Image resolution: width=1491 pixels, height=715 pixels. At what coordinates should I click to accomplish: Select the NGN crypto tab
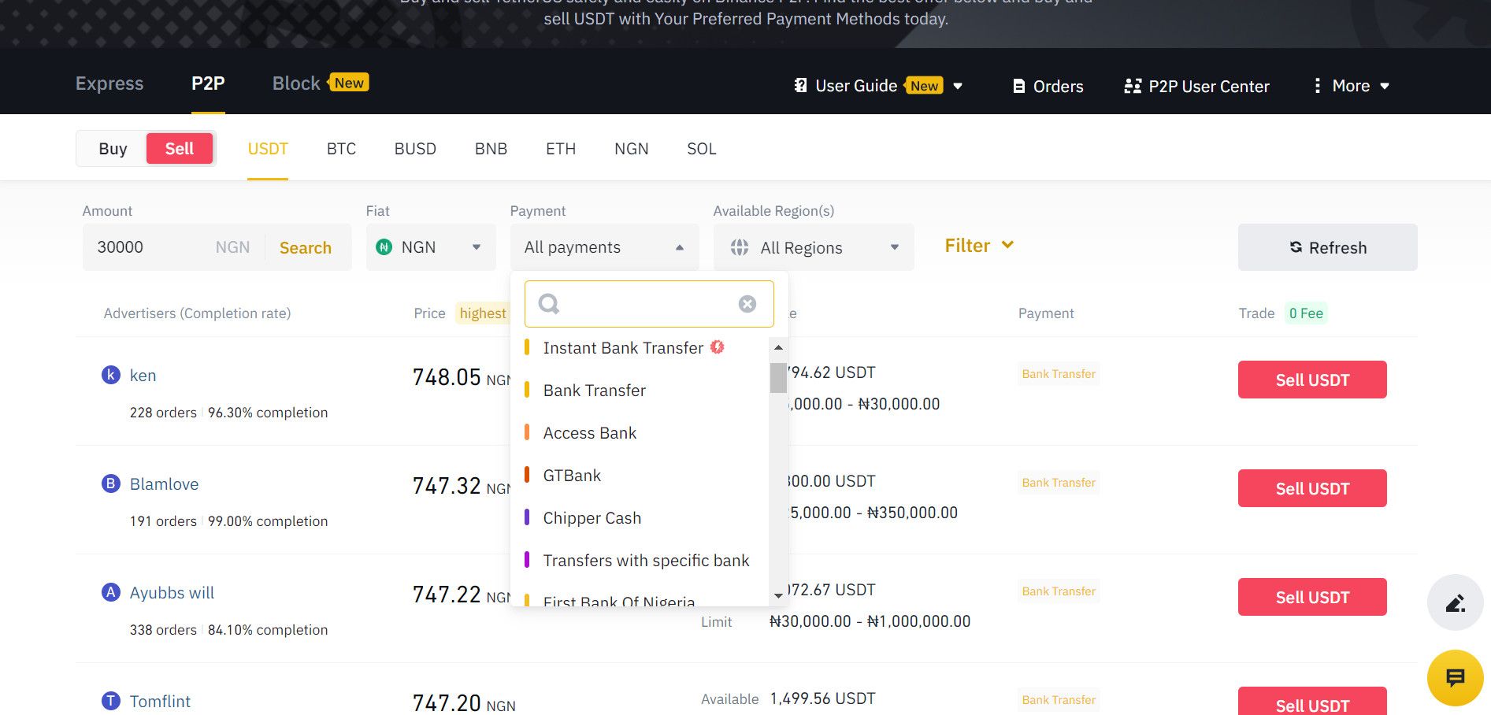pos(632,149)
